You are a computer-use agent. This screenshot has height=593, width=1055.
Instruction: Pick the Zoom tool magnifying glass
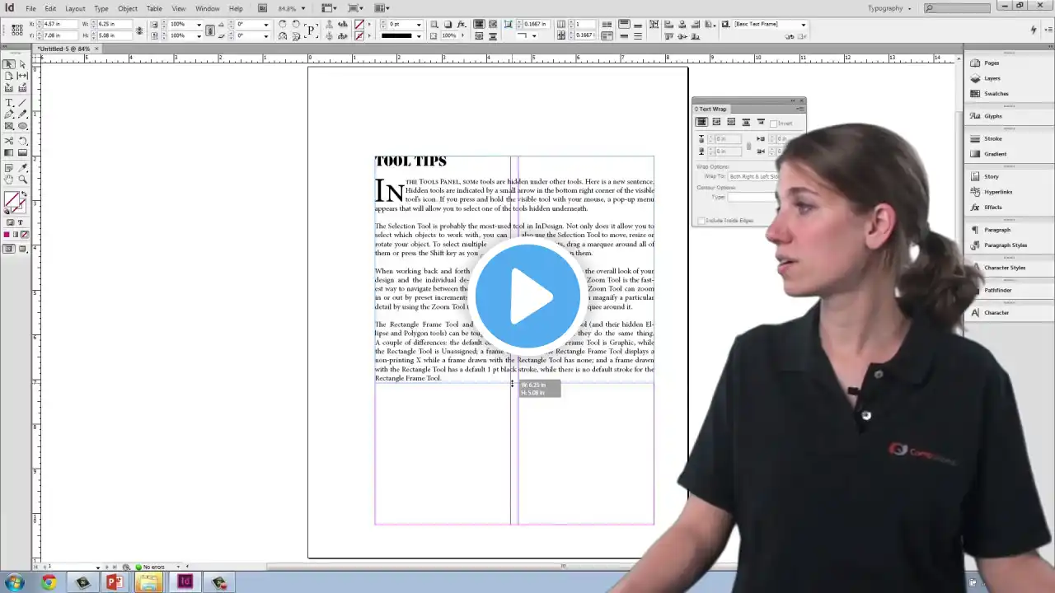click(22, 179)
